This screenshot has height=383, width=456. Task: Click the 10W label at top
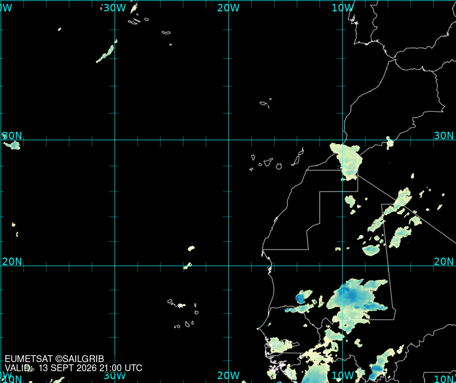342,8
